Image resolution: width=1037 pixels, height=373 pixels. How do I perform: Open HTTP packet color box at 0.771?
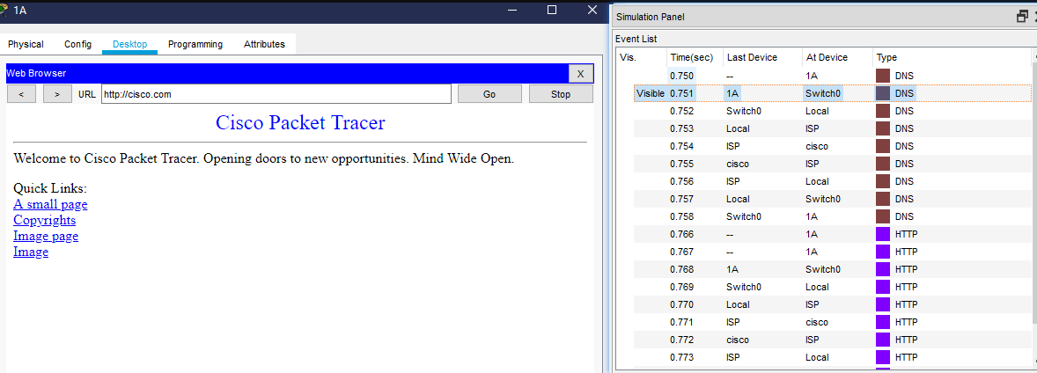[883, 322]
